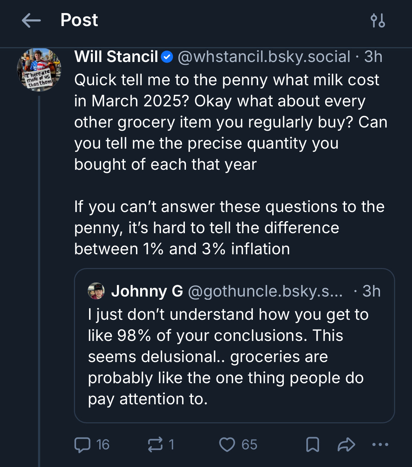Open thread display settings icon
412x467 pixels.
pos(378,20)
